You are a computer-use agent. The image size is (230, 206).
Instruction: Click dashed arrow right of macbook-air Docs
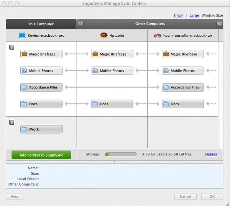pyautogui.click(x=211, y=104)
